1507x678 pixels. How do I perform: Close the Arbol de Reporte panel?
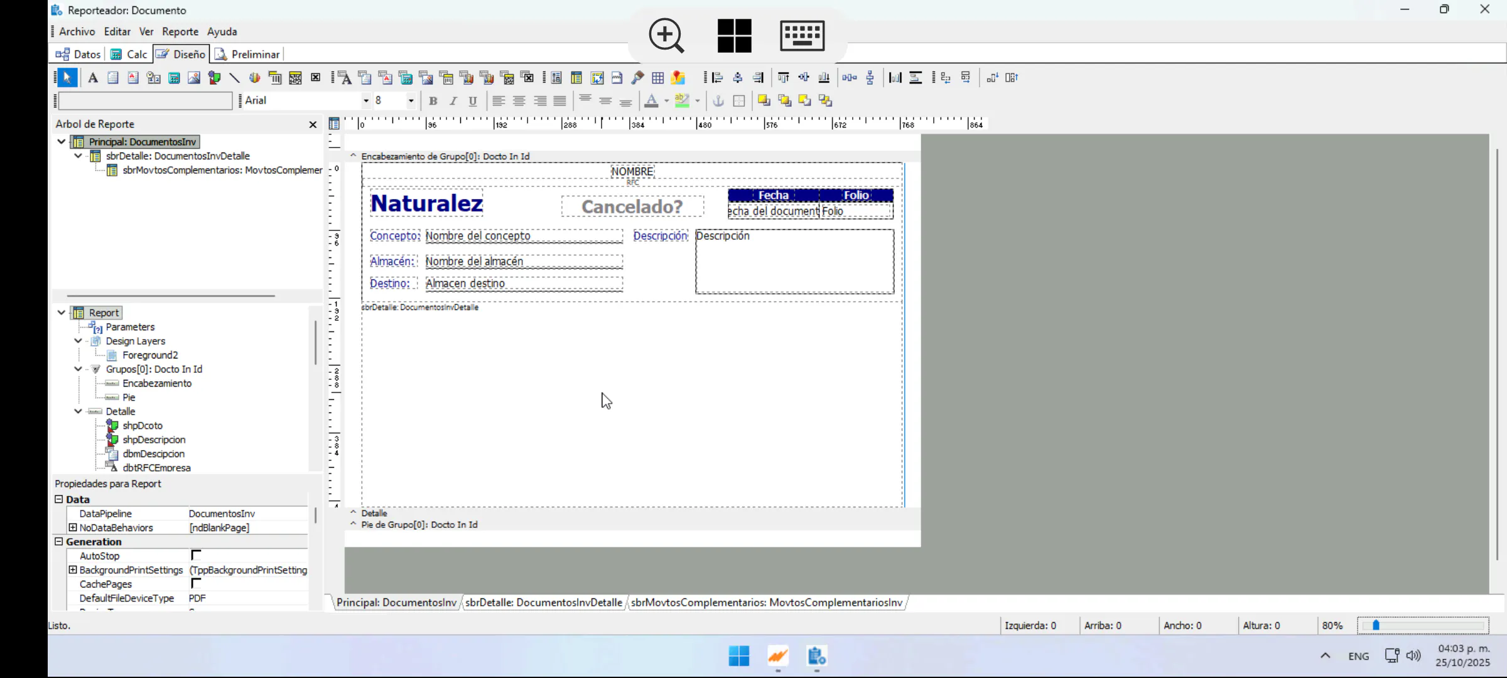pos(313,124)
